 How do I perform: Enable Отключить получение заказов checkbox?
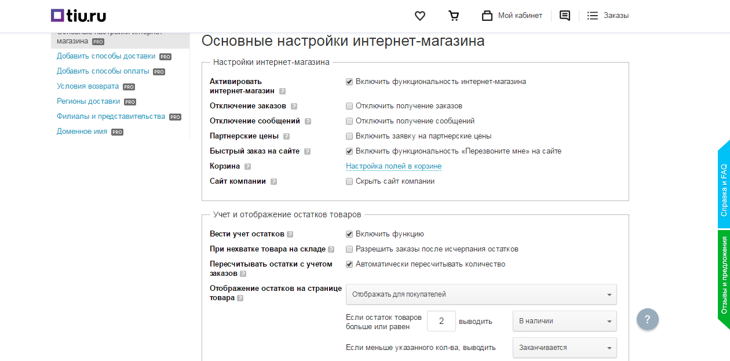point(348,105)
